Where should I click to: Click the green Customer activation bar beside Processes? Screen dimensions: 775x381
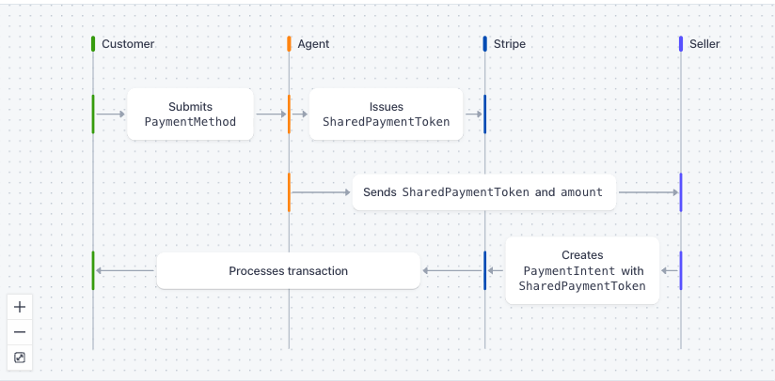(93, 270)
